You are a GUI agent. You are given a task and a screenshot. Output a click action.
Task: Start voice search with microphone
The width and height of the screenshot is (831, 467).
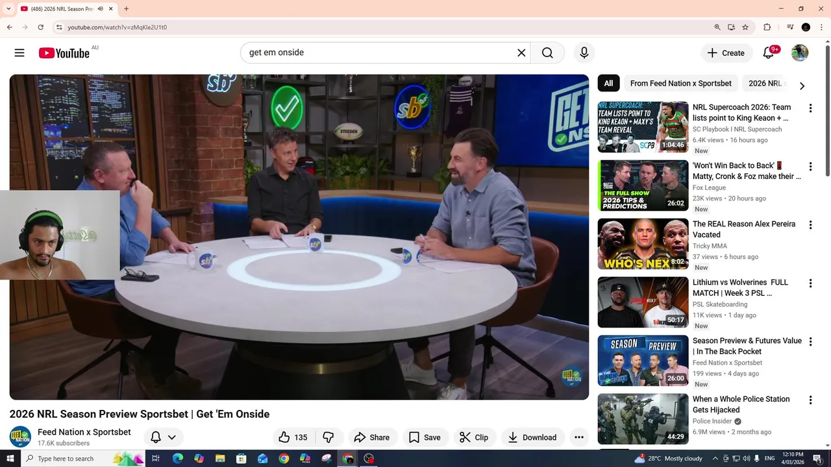[x=584, y=53]
